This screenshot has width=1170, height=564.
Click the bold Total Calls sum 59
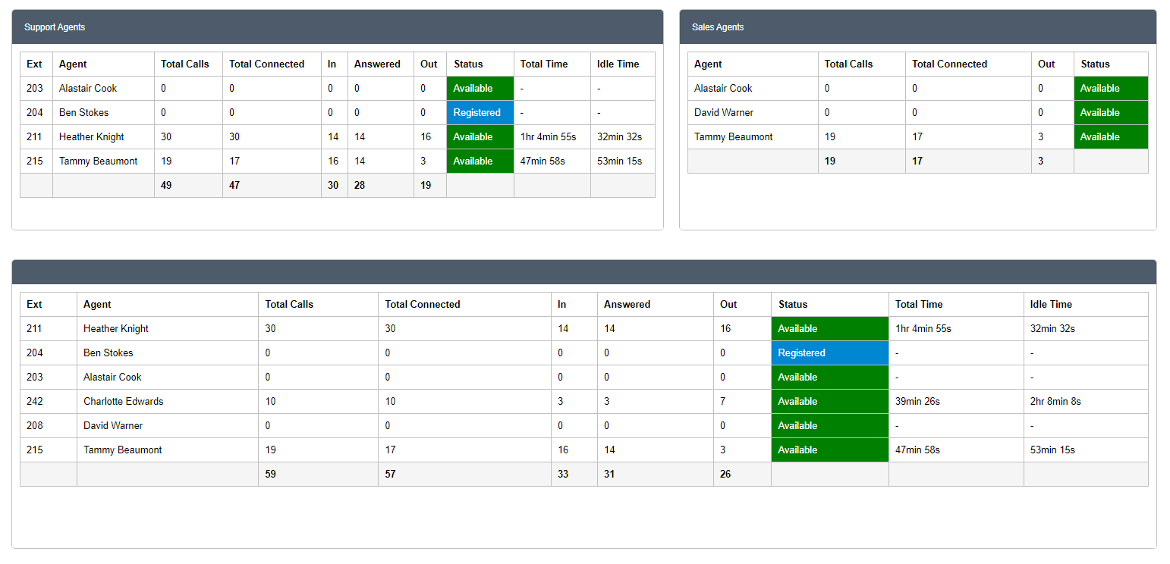[271, 475]
